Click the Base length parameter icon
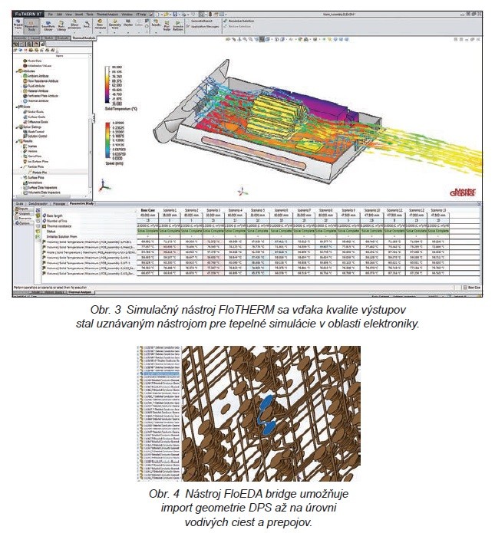Image resolution: width=495 pixels, height=533 pixels. tap(45, 216)
